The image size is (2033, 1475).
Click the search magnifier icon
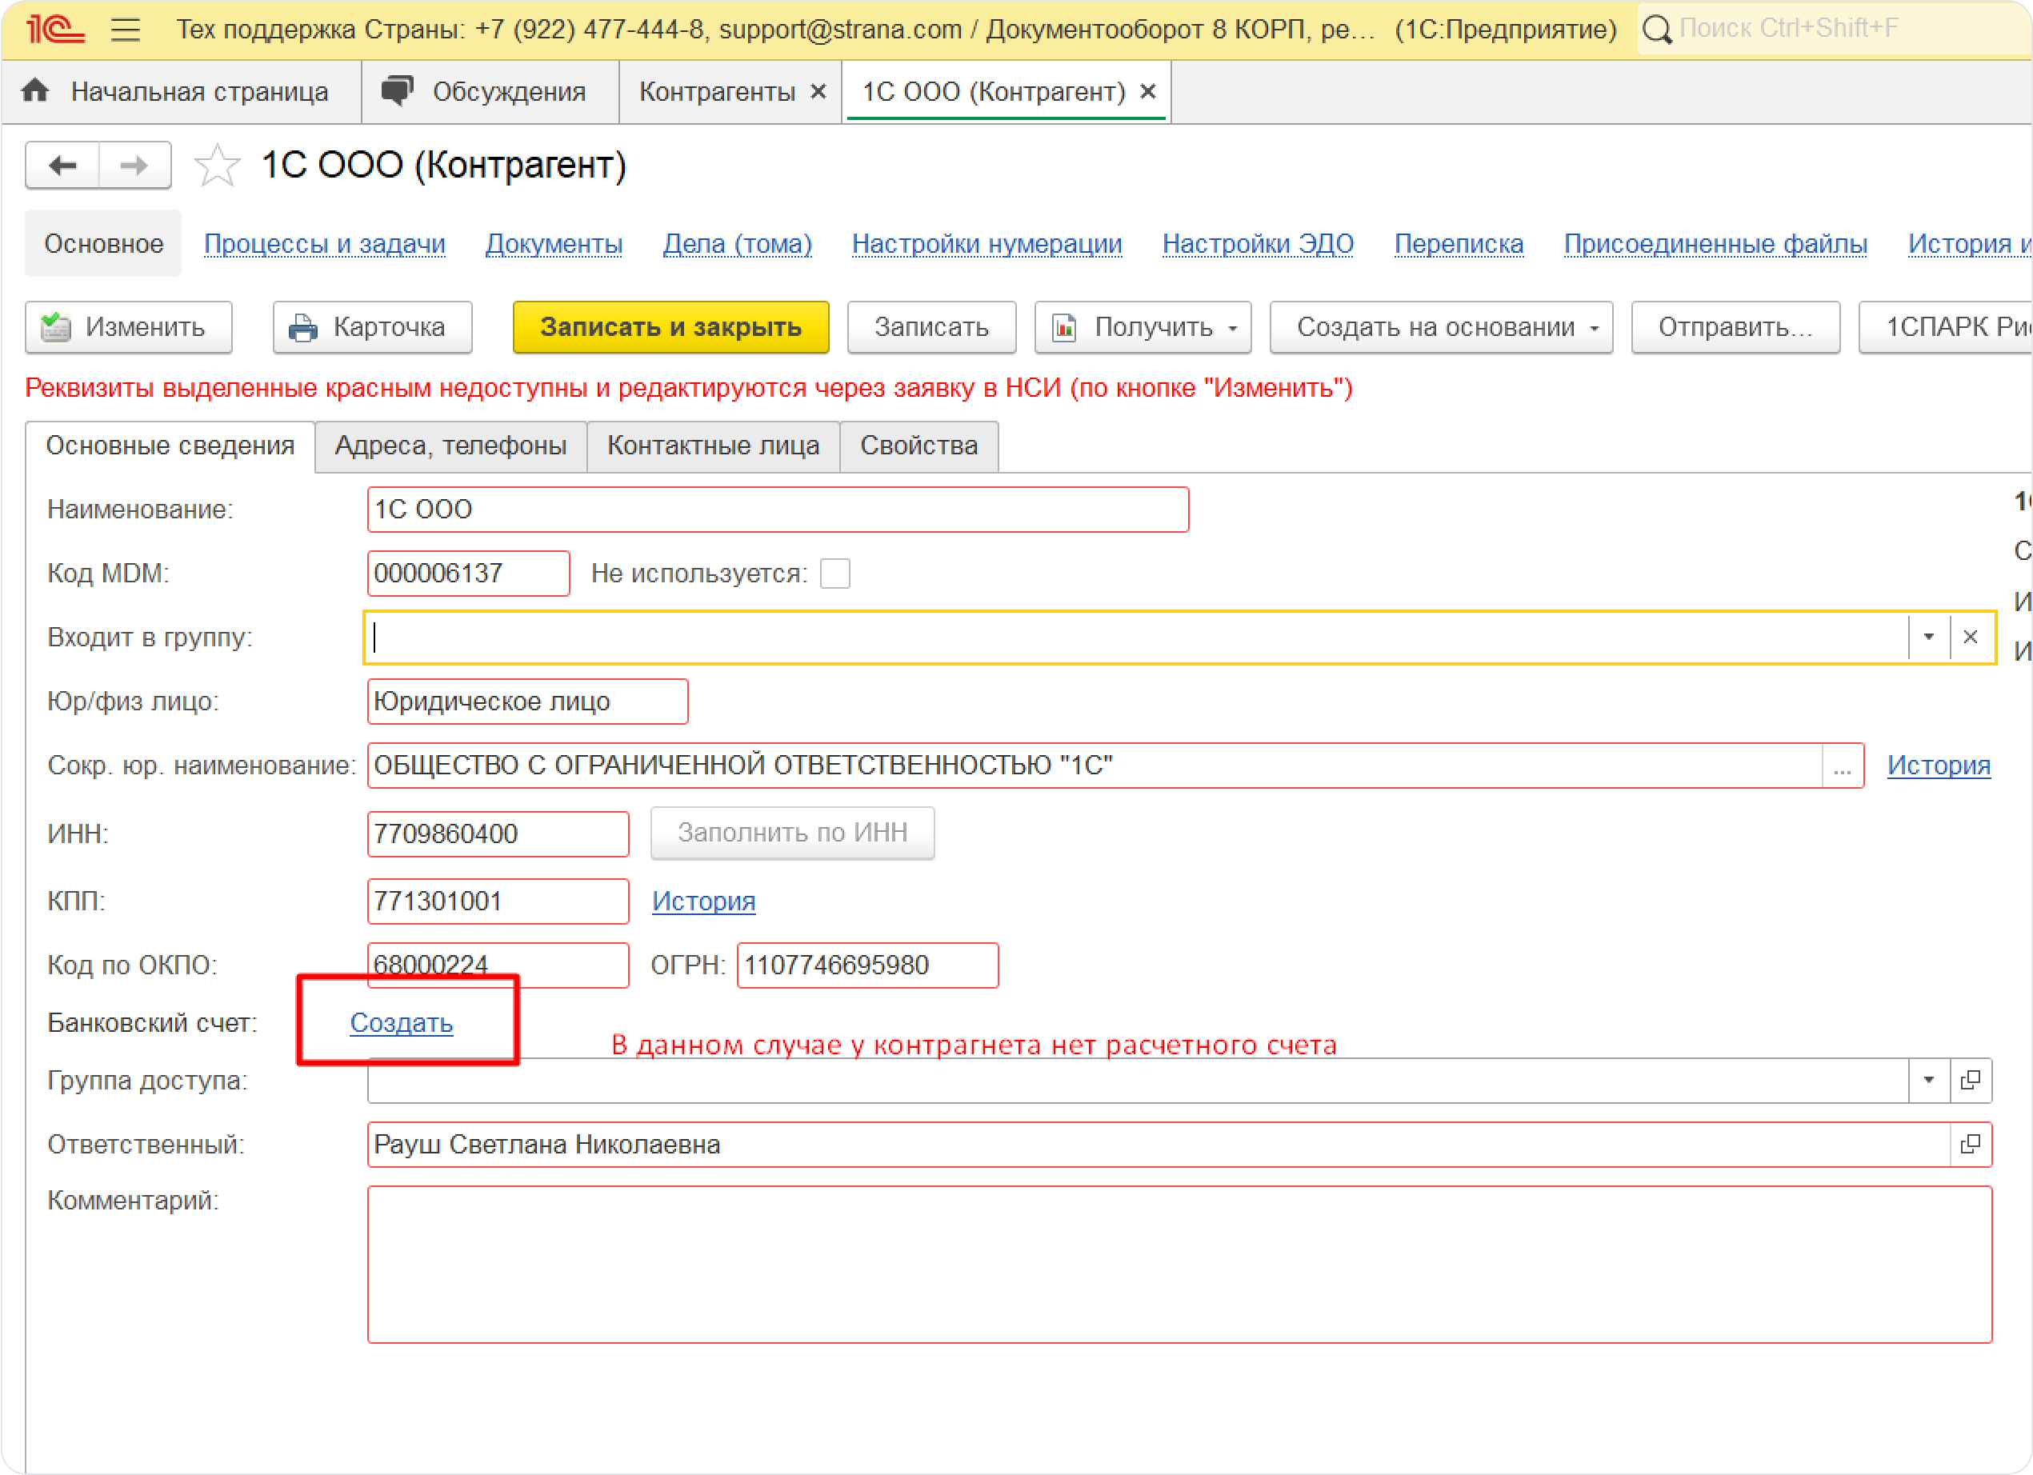[x=1656, y=29]
